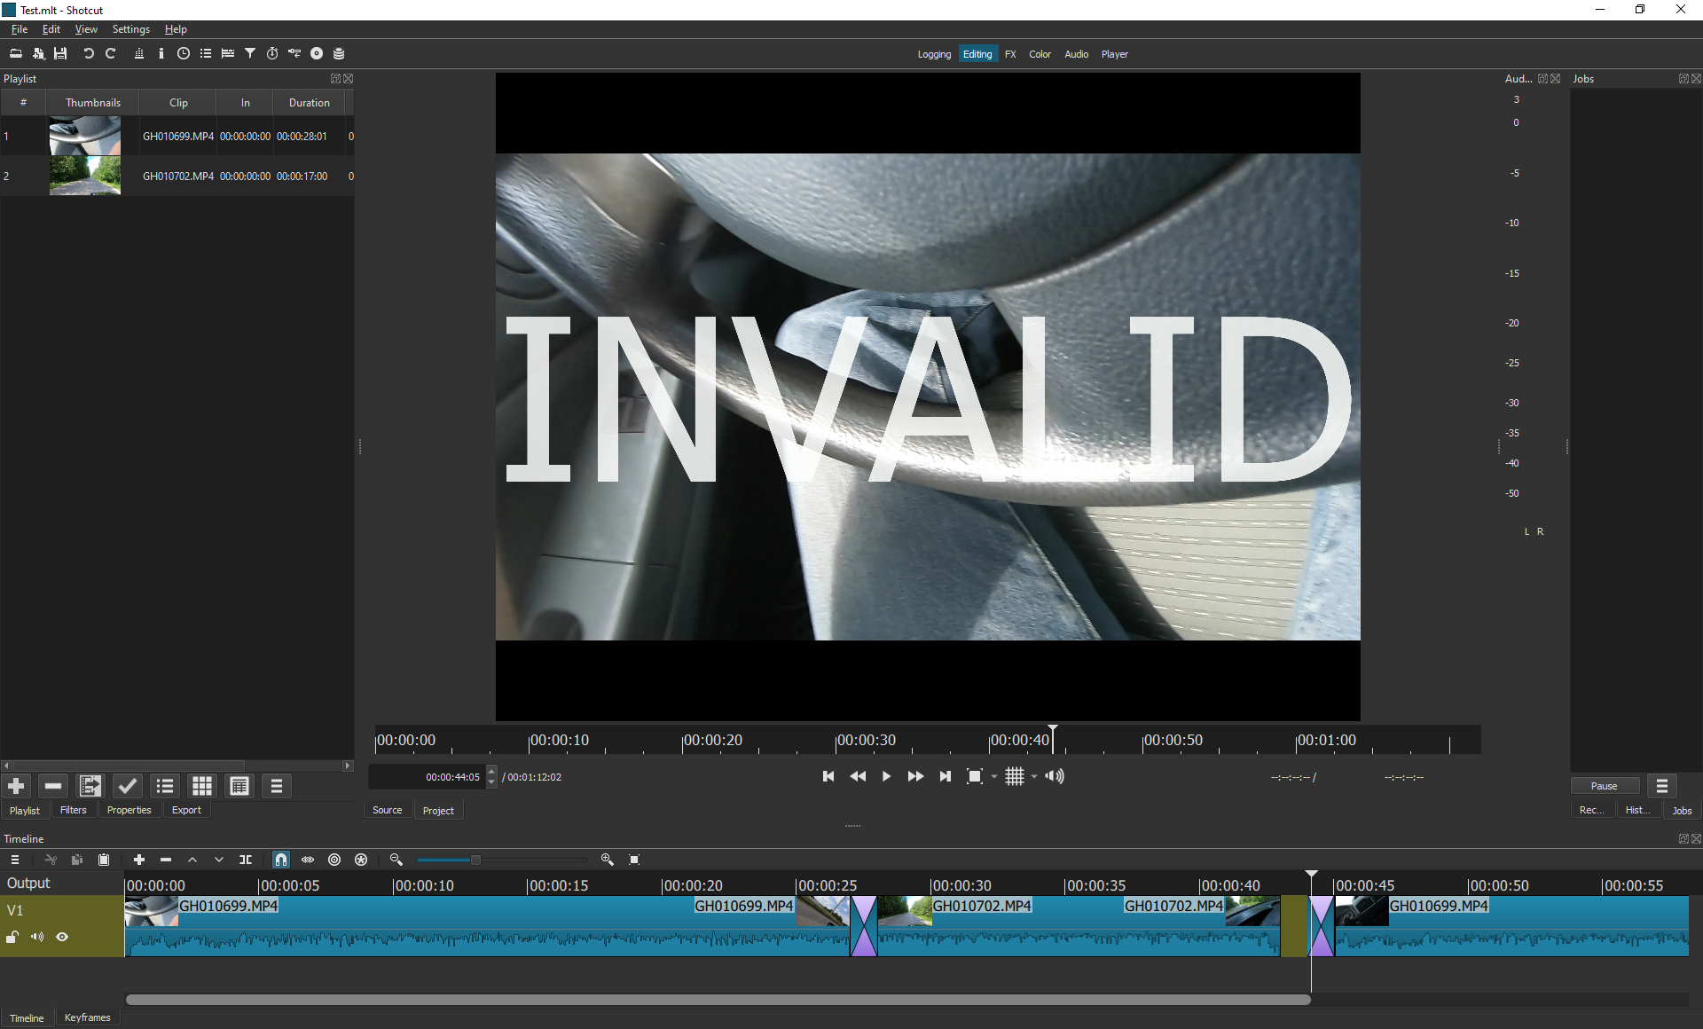1703x1029 pixels.
Task: Click Split at Playhead in timeline toolbar
Action: (x=246, y=860)
